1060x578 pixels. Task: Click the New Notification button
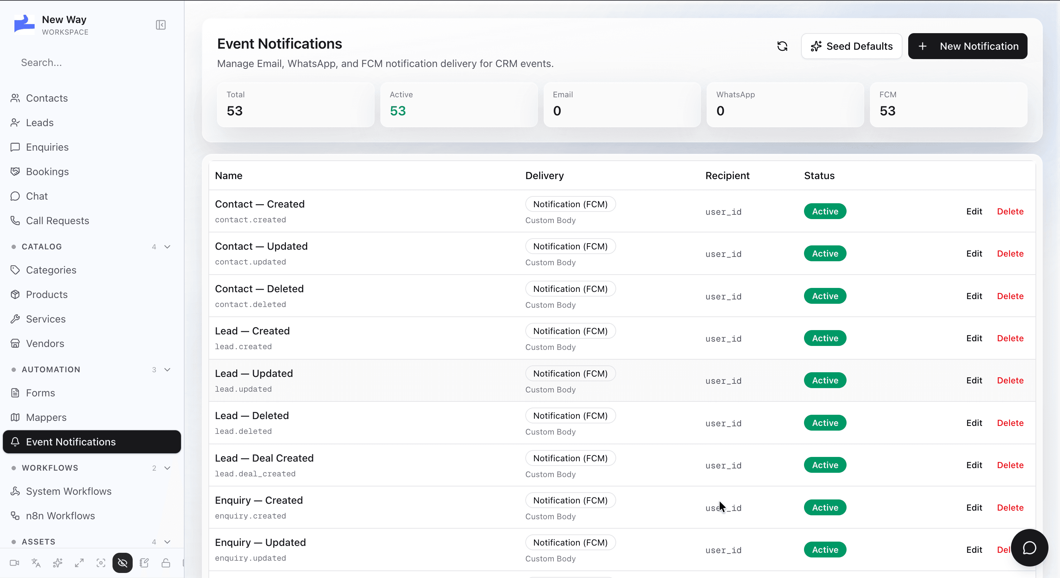pyautogui.click(x=967, y=46)
